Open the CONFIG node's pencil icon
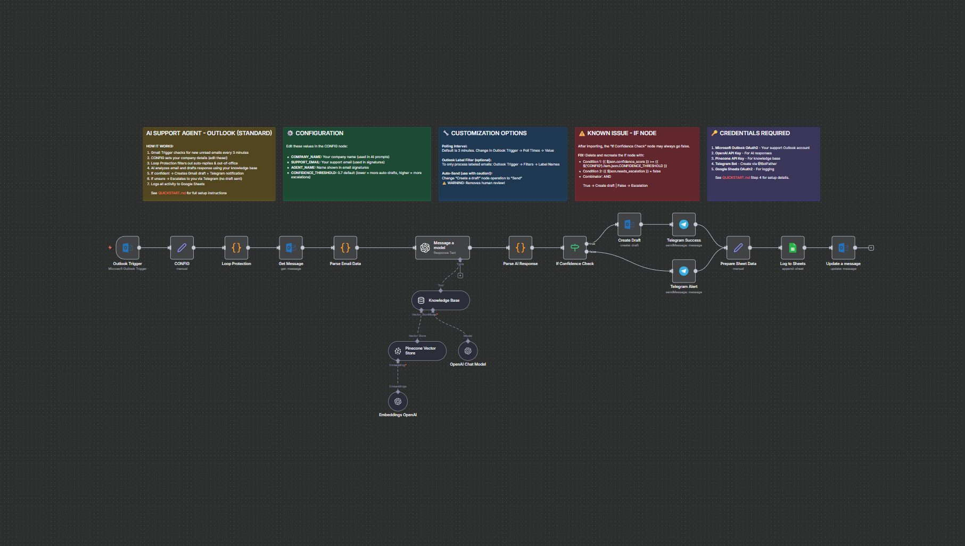This screenshot has height=546, width=965. [182, 247]
